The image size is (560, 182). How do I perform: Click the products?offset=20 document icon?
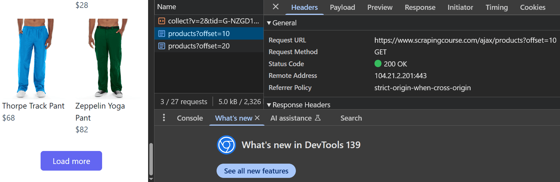pyautogui.click(x=162, y=46)
